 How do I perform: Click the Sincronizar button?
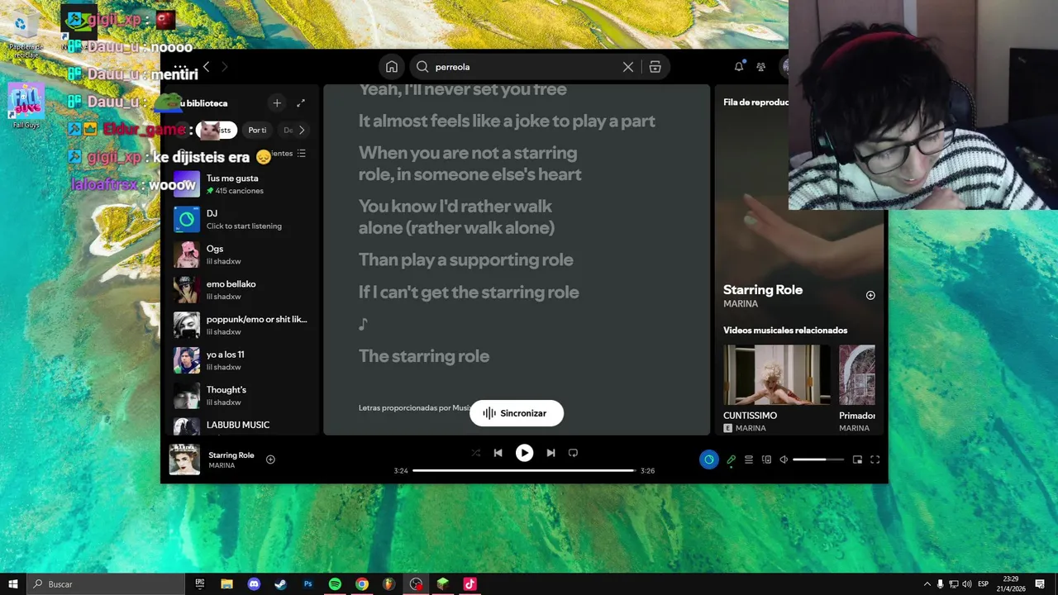click(x=517, y=413)
